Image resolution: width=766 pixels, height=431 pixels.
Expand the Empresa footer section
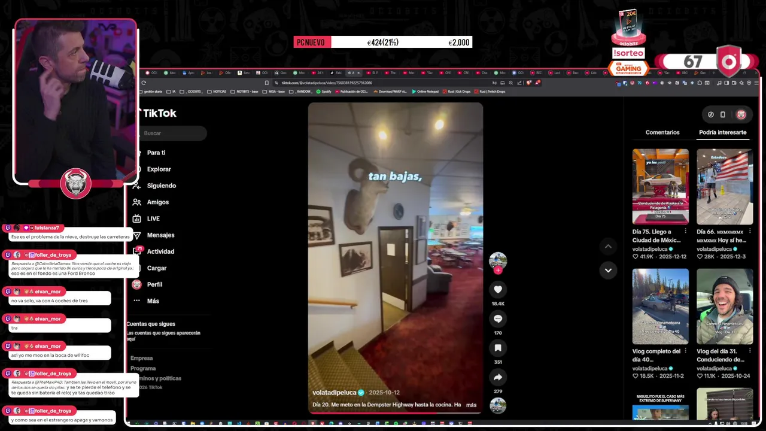coord(142,358)
